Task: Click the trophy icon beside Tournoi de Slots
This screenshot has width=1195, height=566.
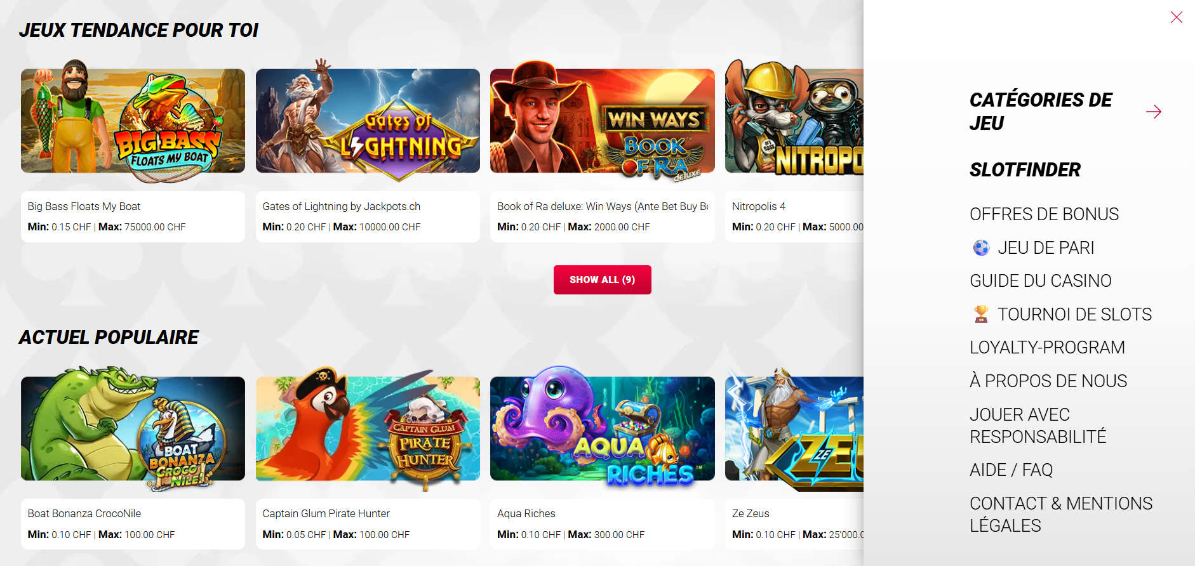Action: (x=981, y=314)
